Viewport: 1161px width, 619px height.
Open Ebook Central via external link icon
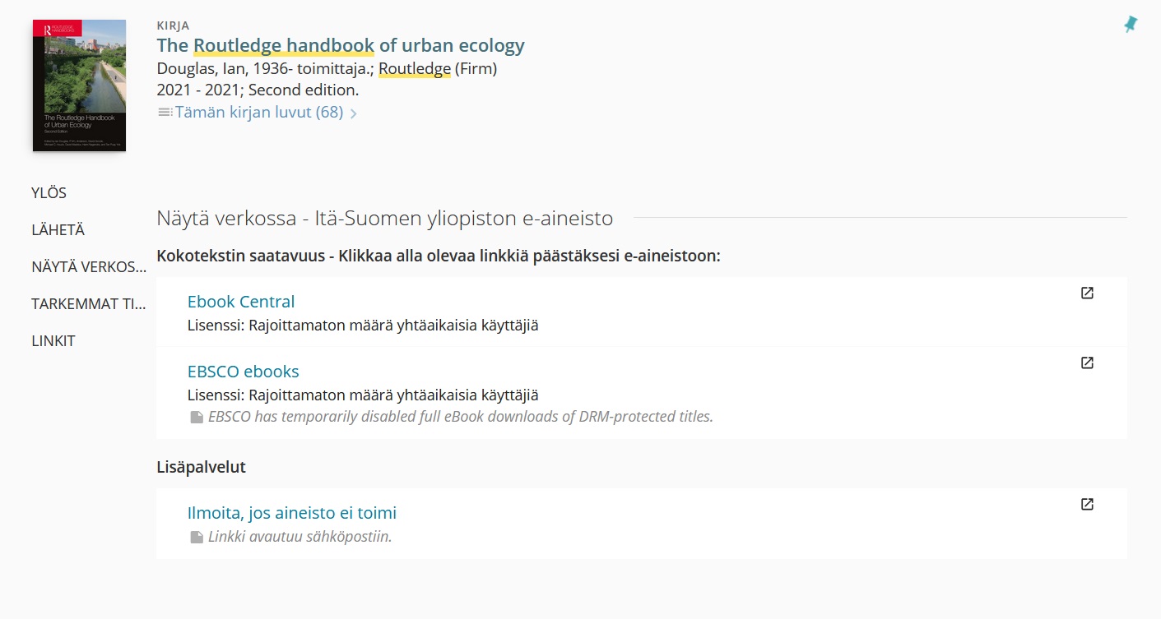[x=1088, y=292]
